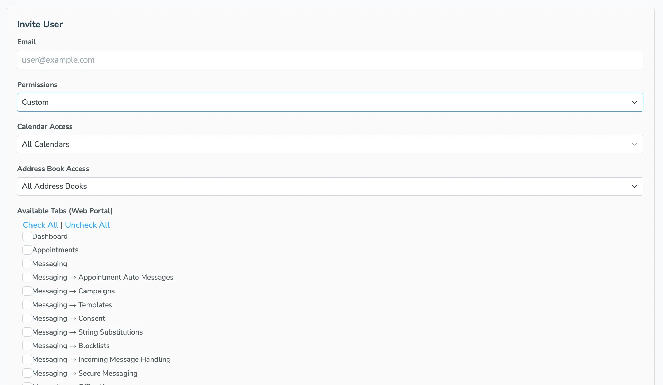This screenshot has width=663, height=385.
Task: Tick the plain Messaging checkbox
Action: (27, 264)
